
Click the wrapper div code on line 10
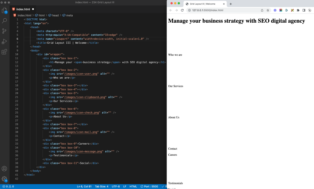(50, 54)
